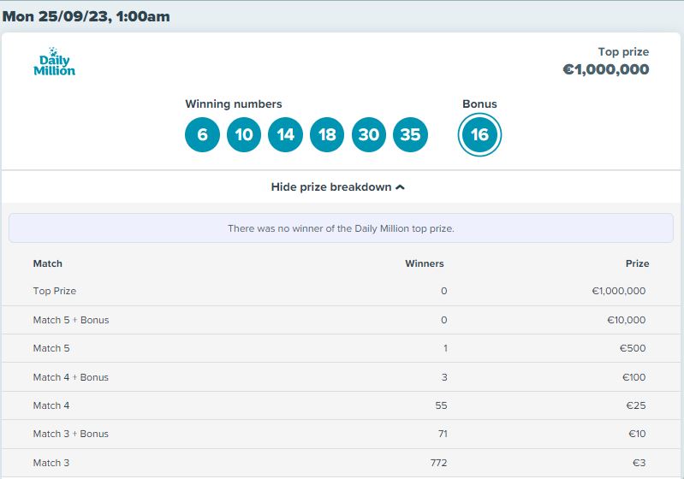Click the 'Top prize' label
The height and width of the screenshot is (479, 684).
point(623,52)
